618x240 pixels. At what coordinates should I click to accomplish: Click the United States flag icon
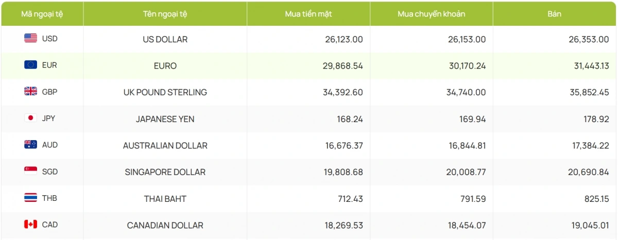point(30,38)
